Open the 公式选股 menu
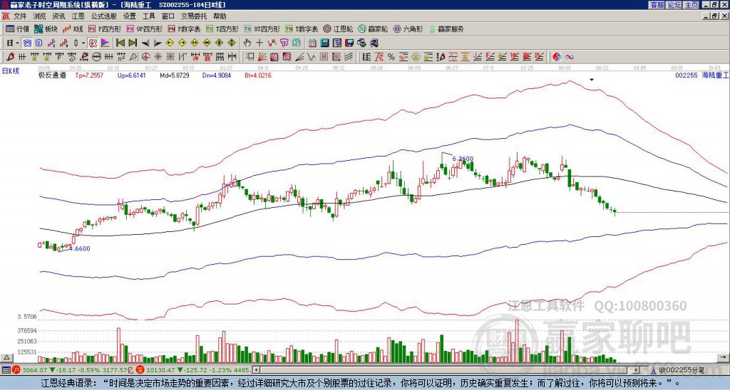The image size is (730, 390). pos(104,16)
